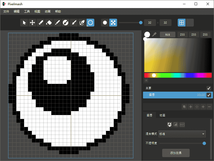This screenshot has height=161, width=214.
Task: Click the Pixelmash app logo icon
Action: click(4, 4)
